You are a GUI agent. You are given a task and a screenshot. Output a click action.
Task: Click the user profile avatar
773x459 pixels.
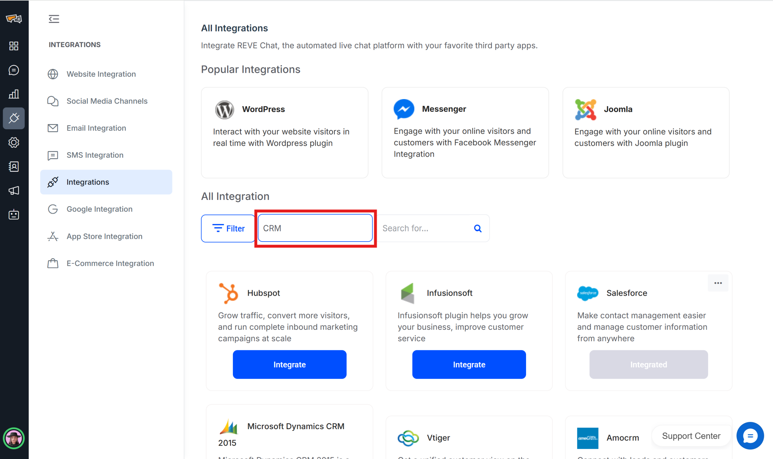click(14, 438)
